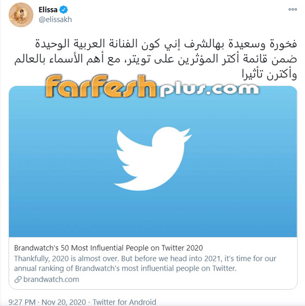Open Elissa's profile avatar picture

click(x=21, y=15)
